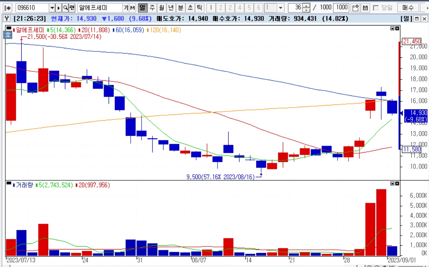Maximize the chart pane via [일] box icon

click(x=417, y=19)
